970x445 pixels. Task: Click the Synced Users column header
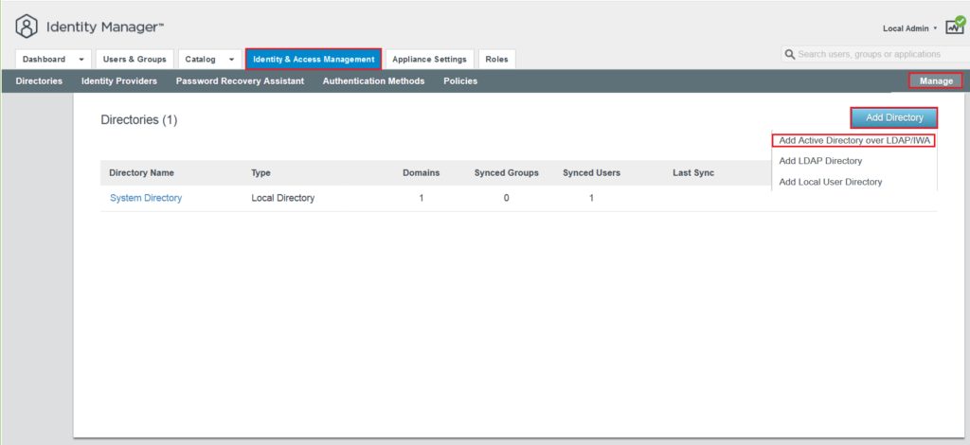click(591, 173)
